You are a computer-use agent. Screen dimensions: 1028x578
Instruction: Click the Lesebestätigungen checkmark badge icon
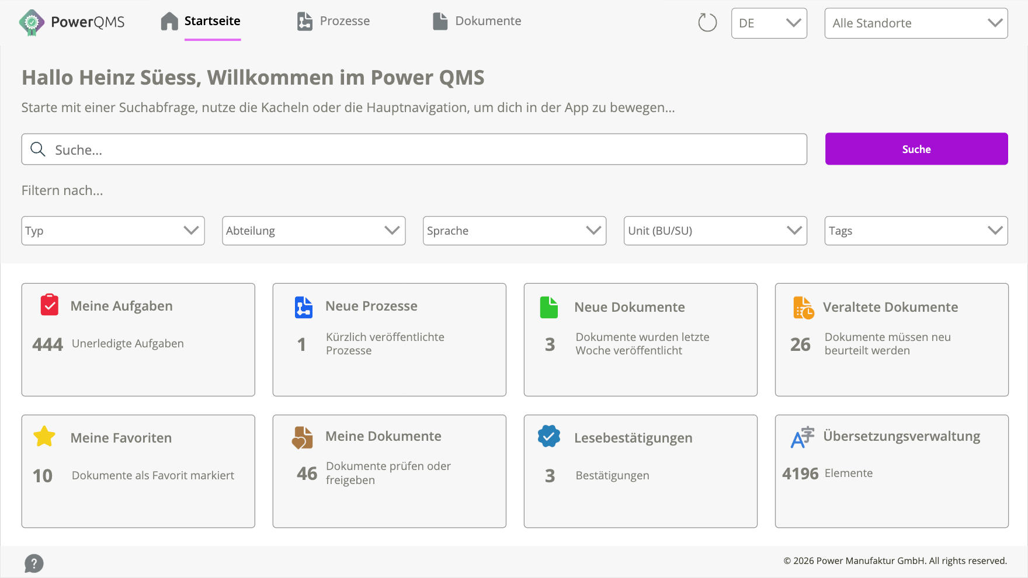coord(548,436)
